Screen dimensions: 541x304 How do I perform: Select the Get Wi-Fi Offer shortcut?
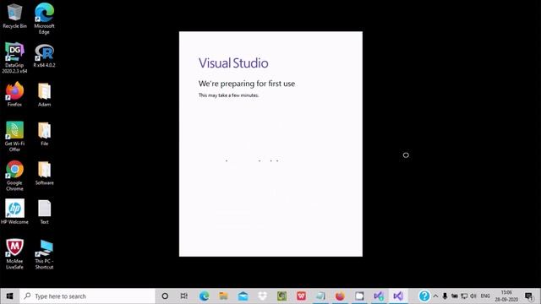(14, 136)
